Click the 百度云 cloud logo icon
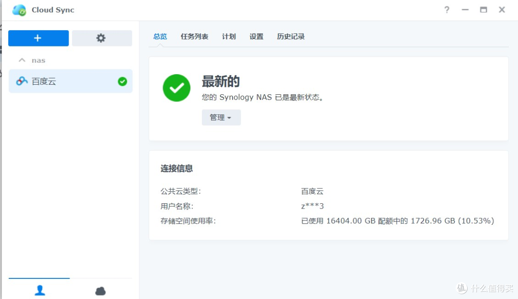The height and width of the screenshot is (299, 518). pyautogui.click(x=22, y=81)
